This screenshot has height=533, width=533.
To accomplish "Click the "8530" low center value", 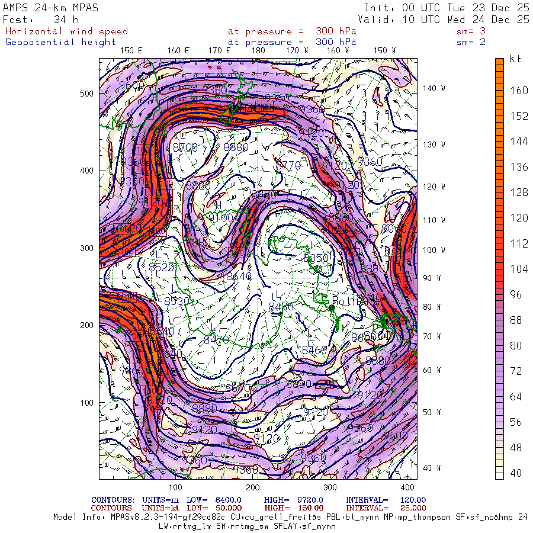I will coord(176,301).
